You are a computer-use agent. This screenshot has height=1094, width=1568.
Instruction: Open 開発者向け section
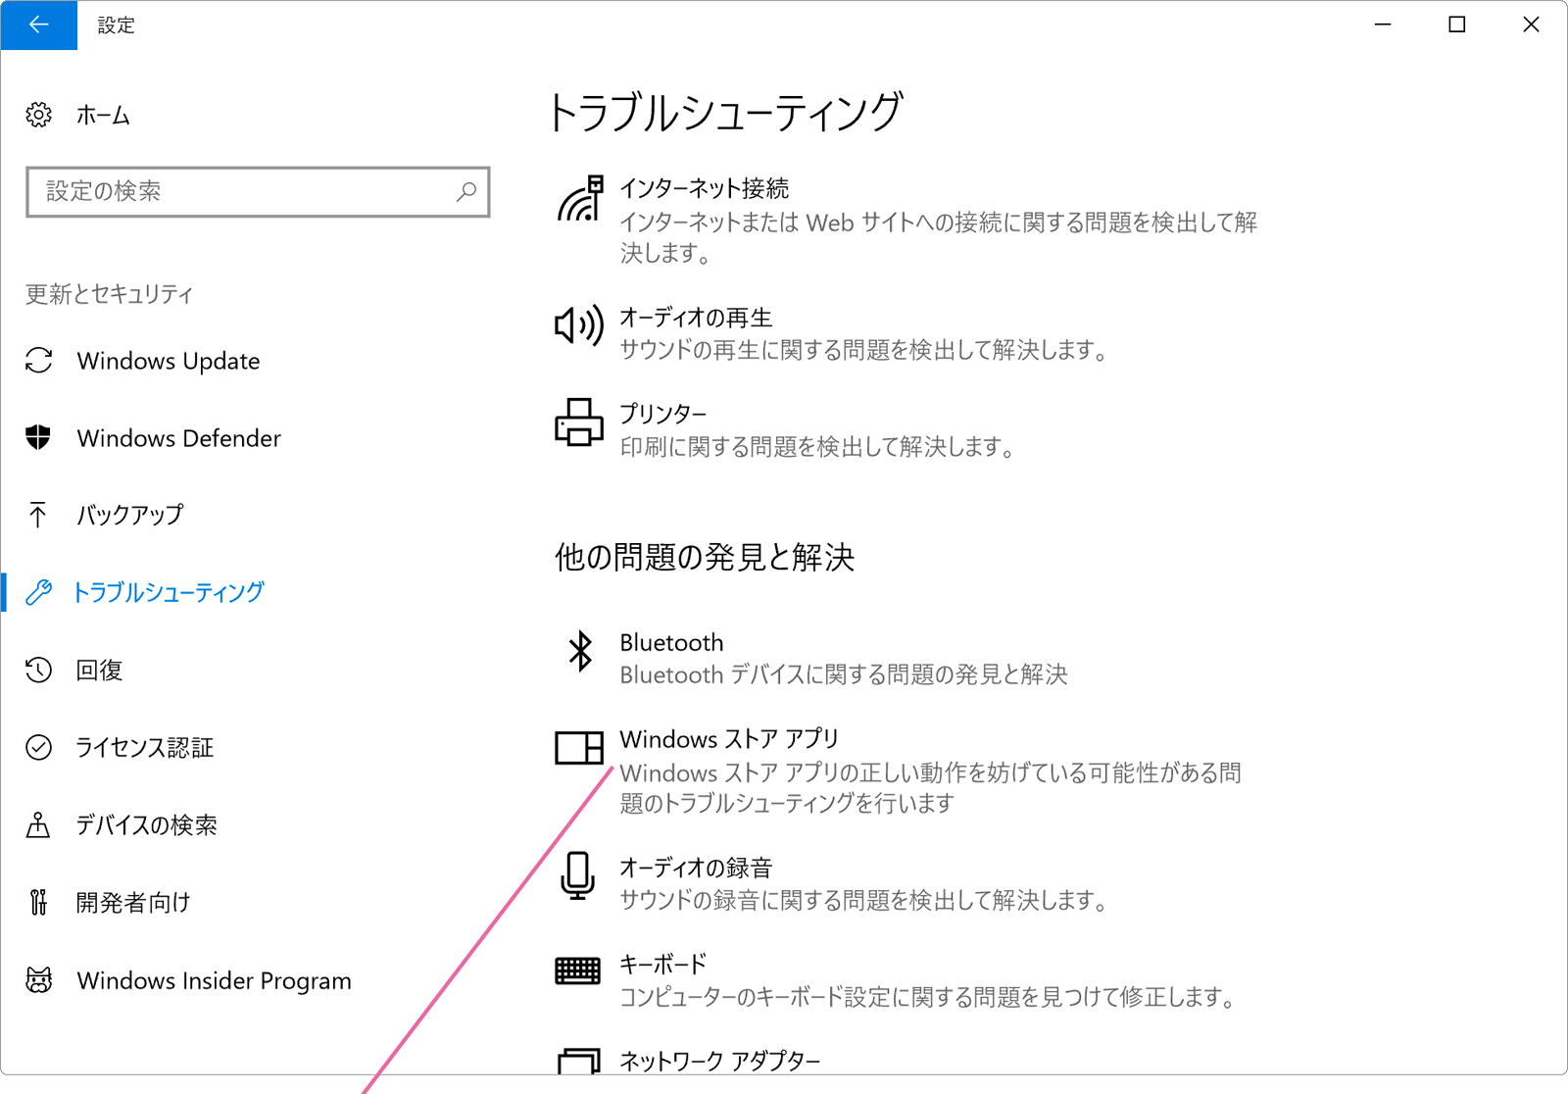coord(133,902)
